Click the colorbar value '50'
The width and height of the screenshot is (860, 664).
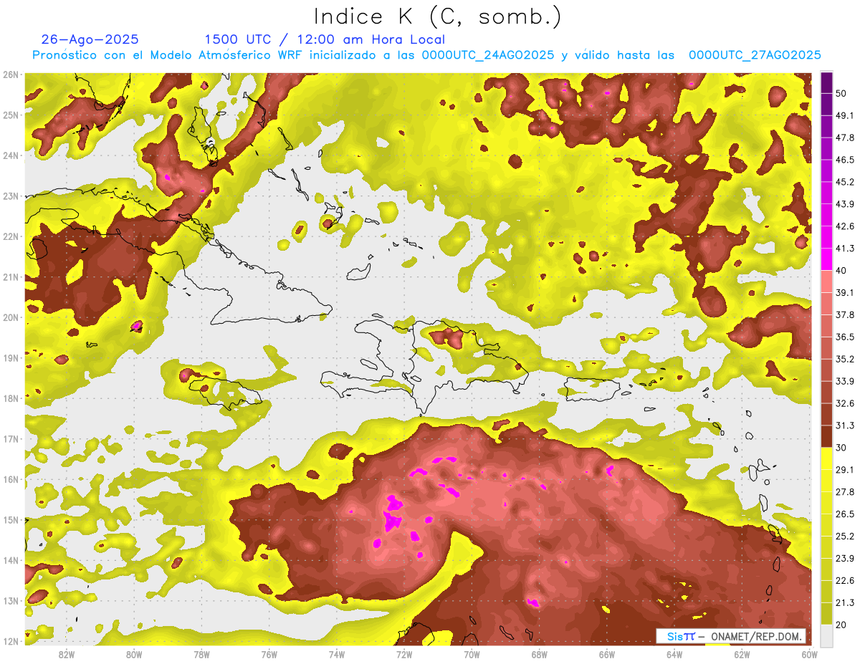click(841, 93)
